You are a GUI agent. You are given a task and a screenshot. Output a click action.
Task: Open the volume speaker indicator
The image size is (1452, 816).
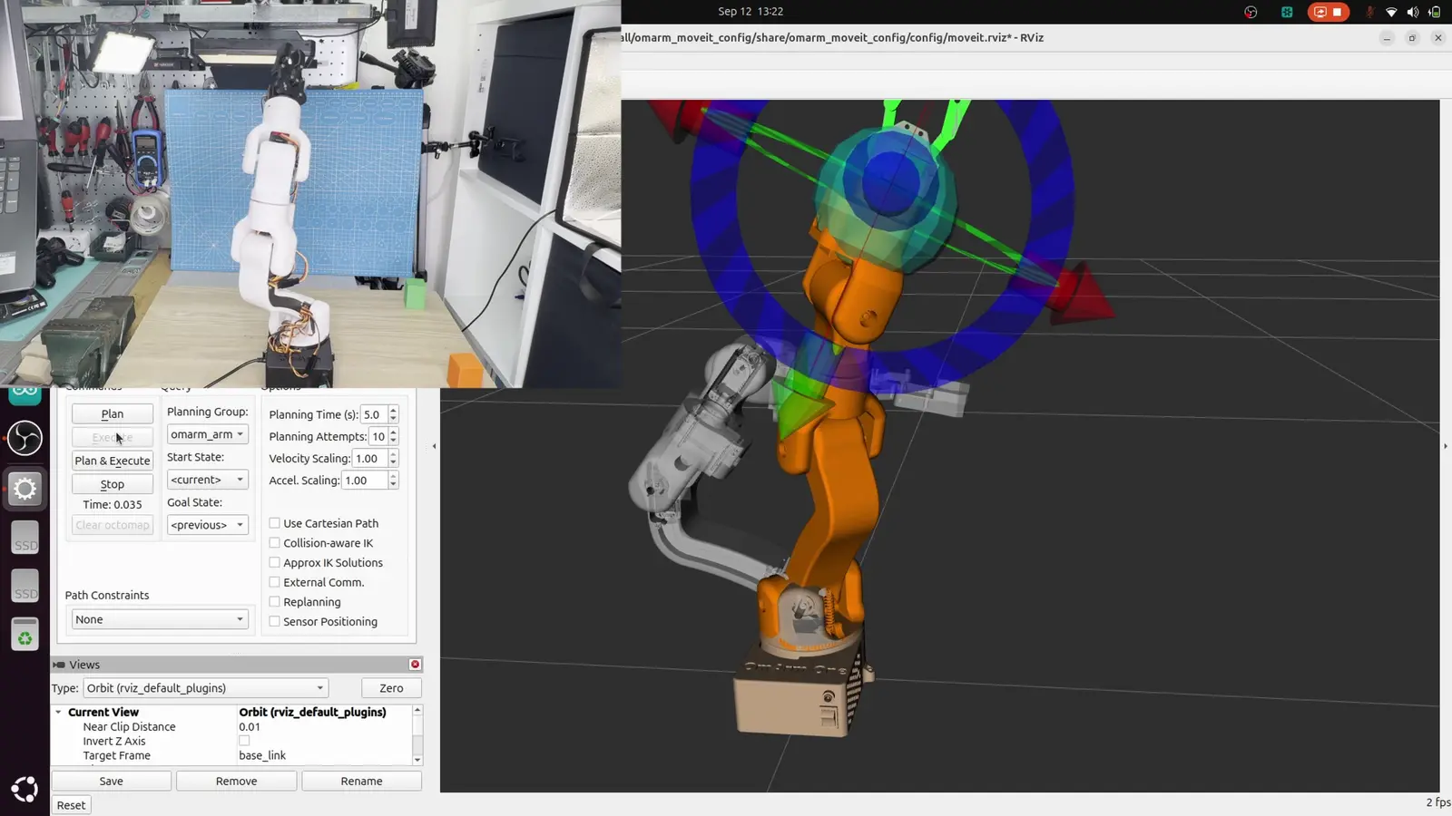(x=1412, y=12)
